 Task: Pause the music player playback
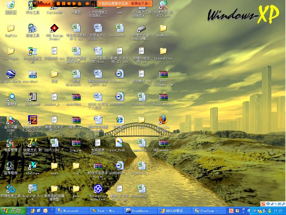tap(64, 4)
